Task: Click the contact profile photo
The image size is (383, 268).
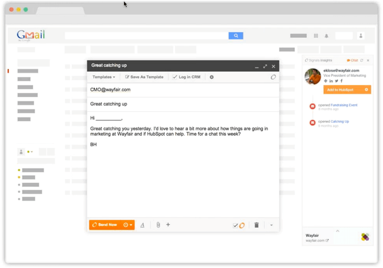Action: pos(313,77)
